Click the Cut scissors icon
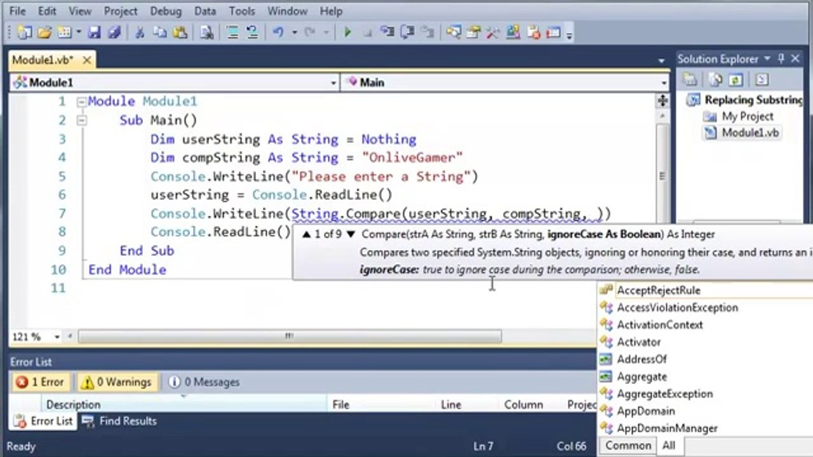Screen dimensions: 813x457 click(x=140, y=32)
